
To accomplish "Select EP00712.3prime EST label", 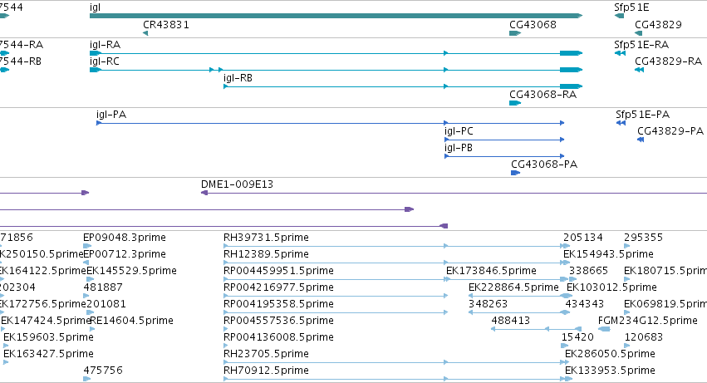I will 125,254.
